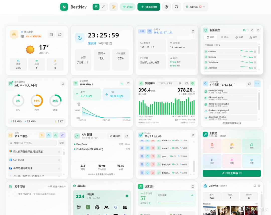The image size is (271, 215).
Task: Click the red notification bell beside admin
Action: click(200, 7)
